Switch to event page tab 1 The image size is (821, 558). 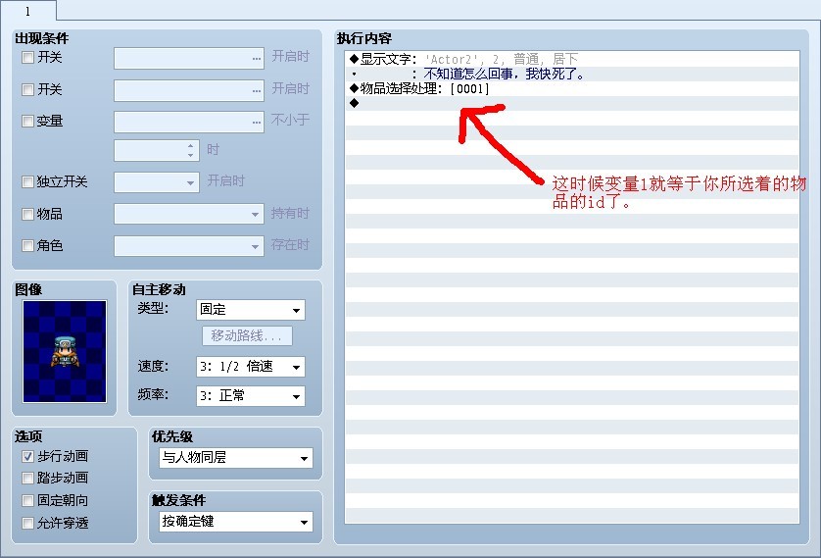point(27,11)
